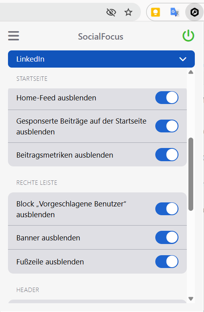Image resolution: width=204 pixels, height=312 pixels.
Task: Click the SocialFocus title text
Action: 101,37
